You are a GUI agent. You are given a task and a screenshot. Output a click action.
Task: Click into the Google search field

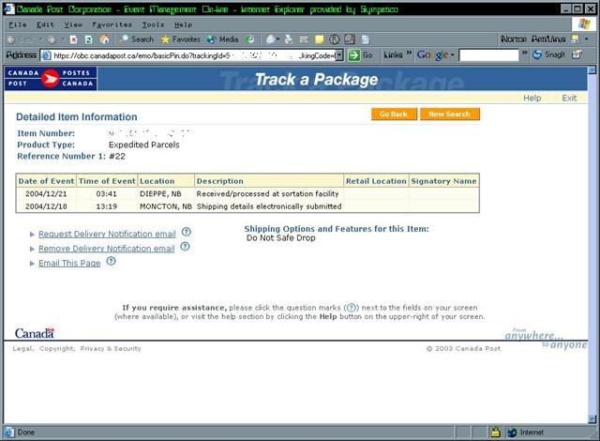(x=488, y=55)
